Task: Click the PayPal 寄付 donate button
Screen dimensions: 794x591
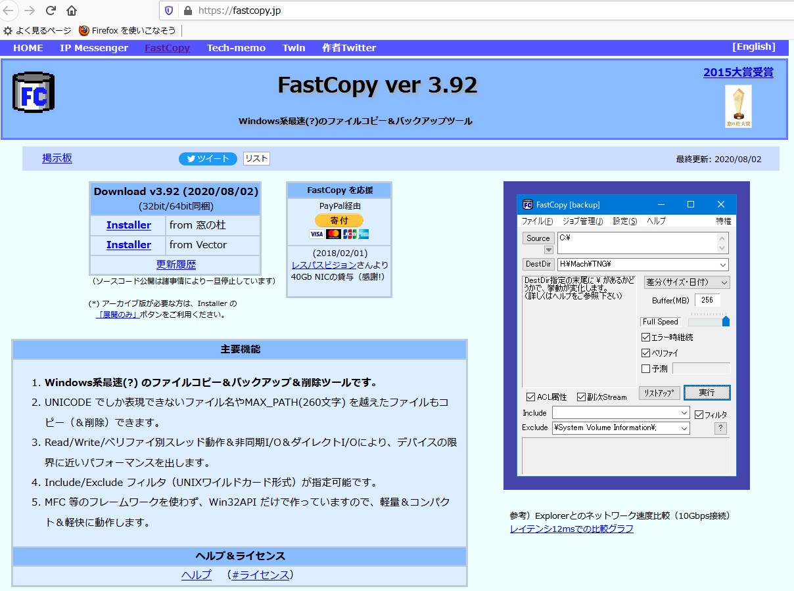Action: (x=339, y=221)
